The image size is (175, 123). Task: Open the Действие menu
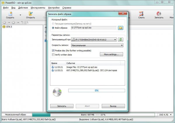(23, 8)
